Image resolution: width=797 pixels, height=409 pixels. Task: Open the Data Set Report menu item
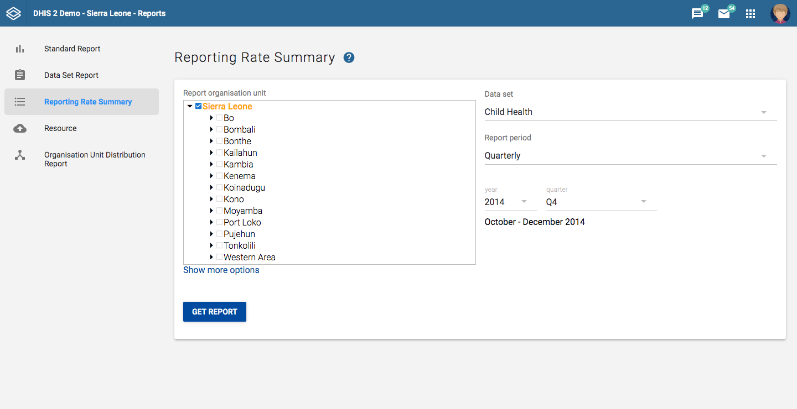(x=71, y=75)
